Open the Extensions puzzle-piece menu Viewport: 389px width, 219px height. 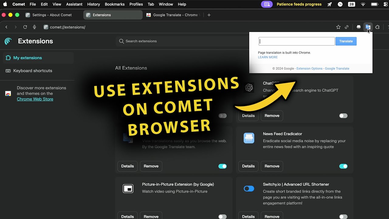pos(377,27)
